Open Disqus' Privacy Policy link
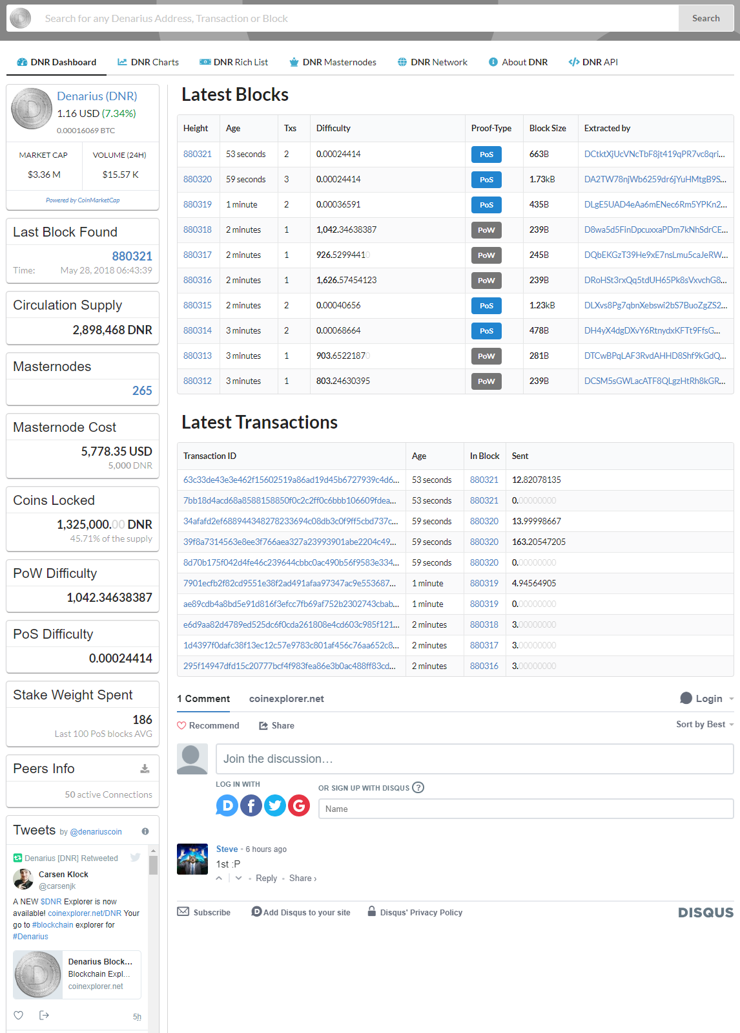This screenshot has height=1033, width=740. click(415, 912)
